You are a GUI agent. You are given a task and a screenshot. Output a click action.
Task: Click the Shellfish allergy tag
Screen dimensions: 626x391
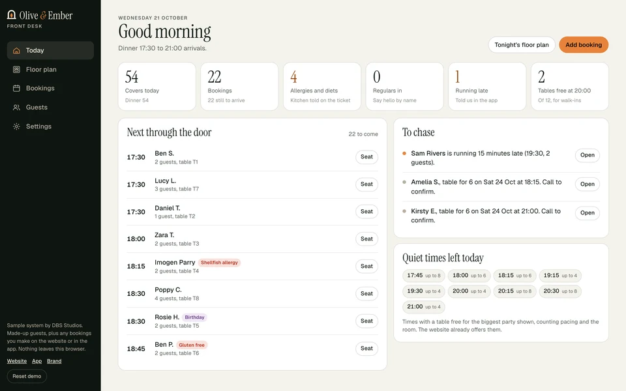tap(219, 263)
